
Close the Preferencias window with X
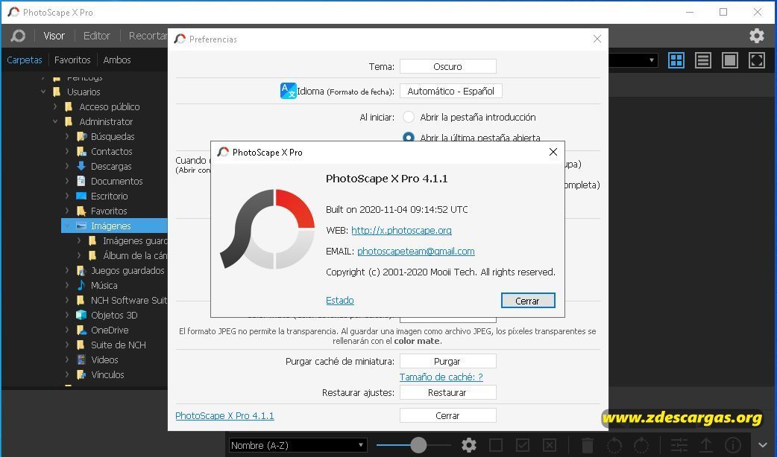[597, 39]
